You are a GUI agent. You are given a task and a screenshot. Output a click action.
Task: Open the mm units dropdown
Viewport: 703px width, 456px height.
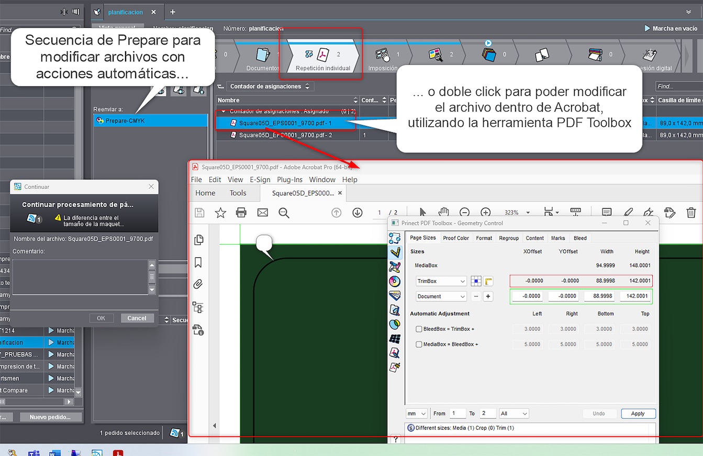tap(417, 414)
